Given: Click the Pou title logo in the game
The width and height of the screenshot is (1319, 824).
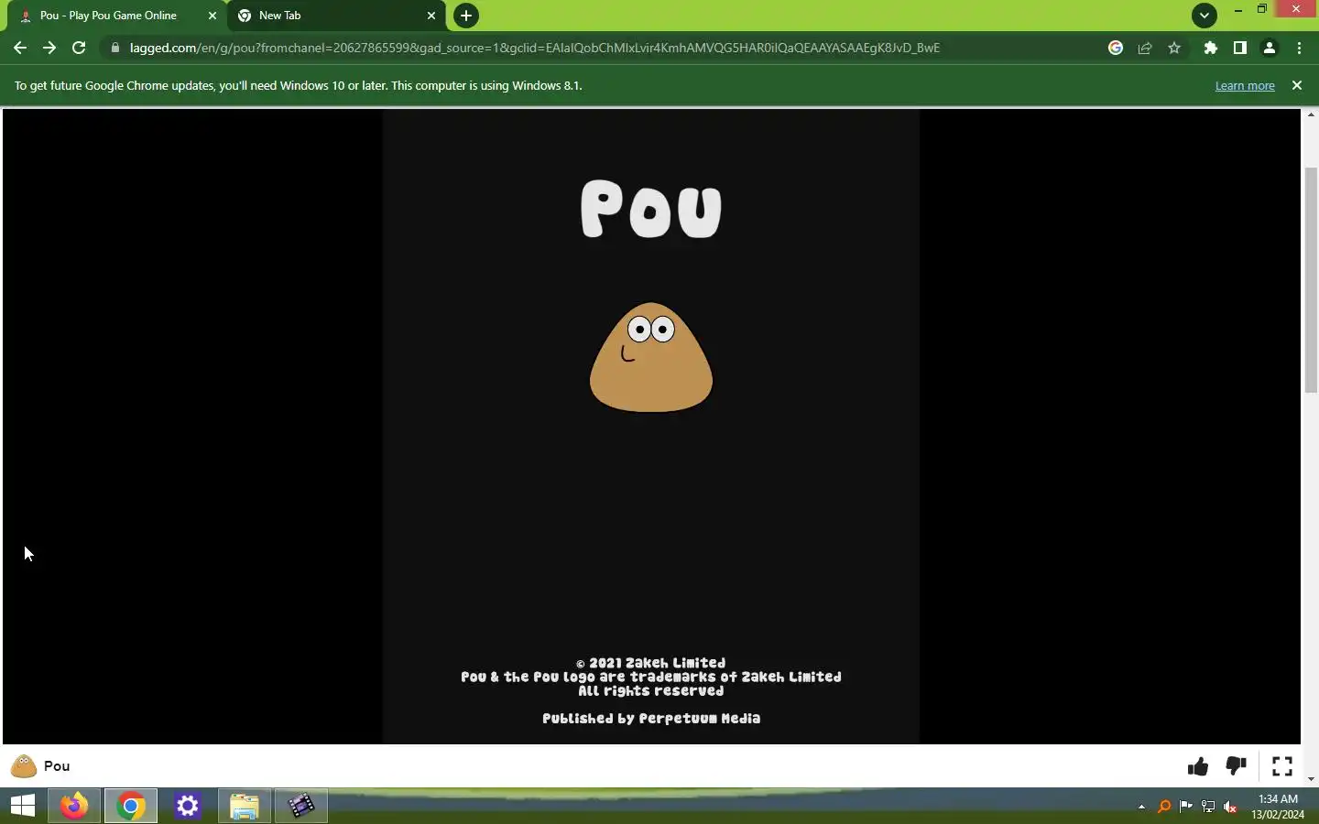Looking at the screenshot, I should (x=651, y=209).
